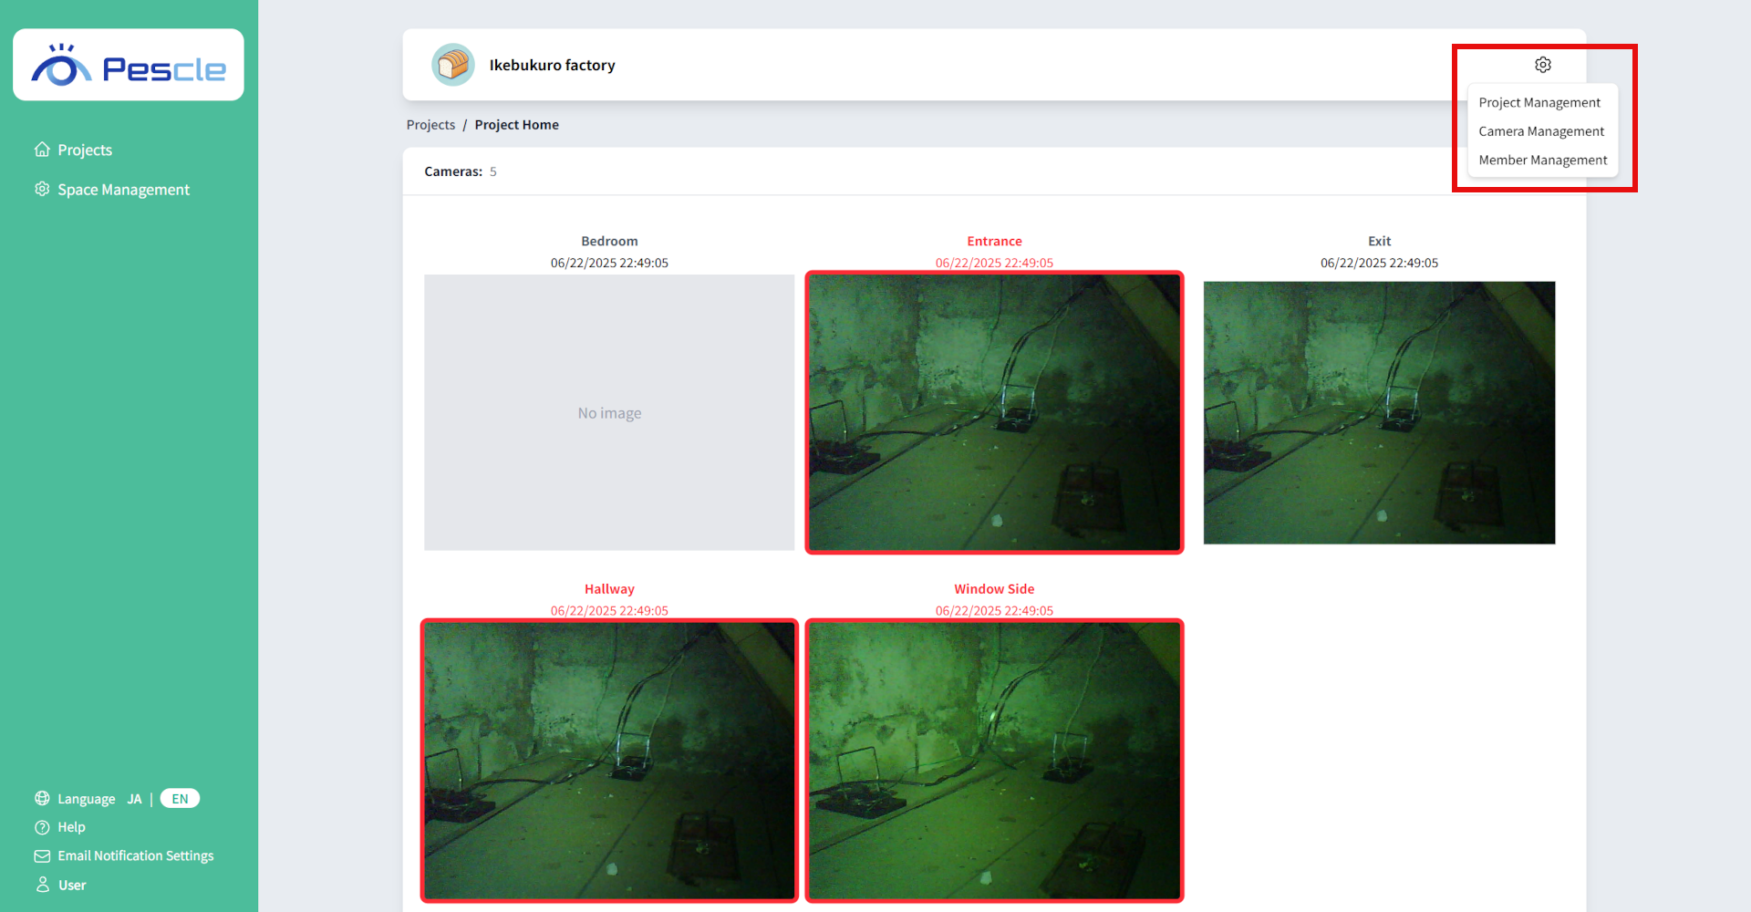The width and height of the screenshot is (1751, 912).
Task: Switch language to EN
Action: [x=180, y=799]
